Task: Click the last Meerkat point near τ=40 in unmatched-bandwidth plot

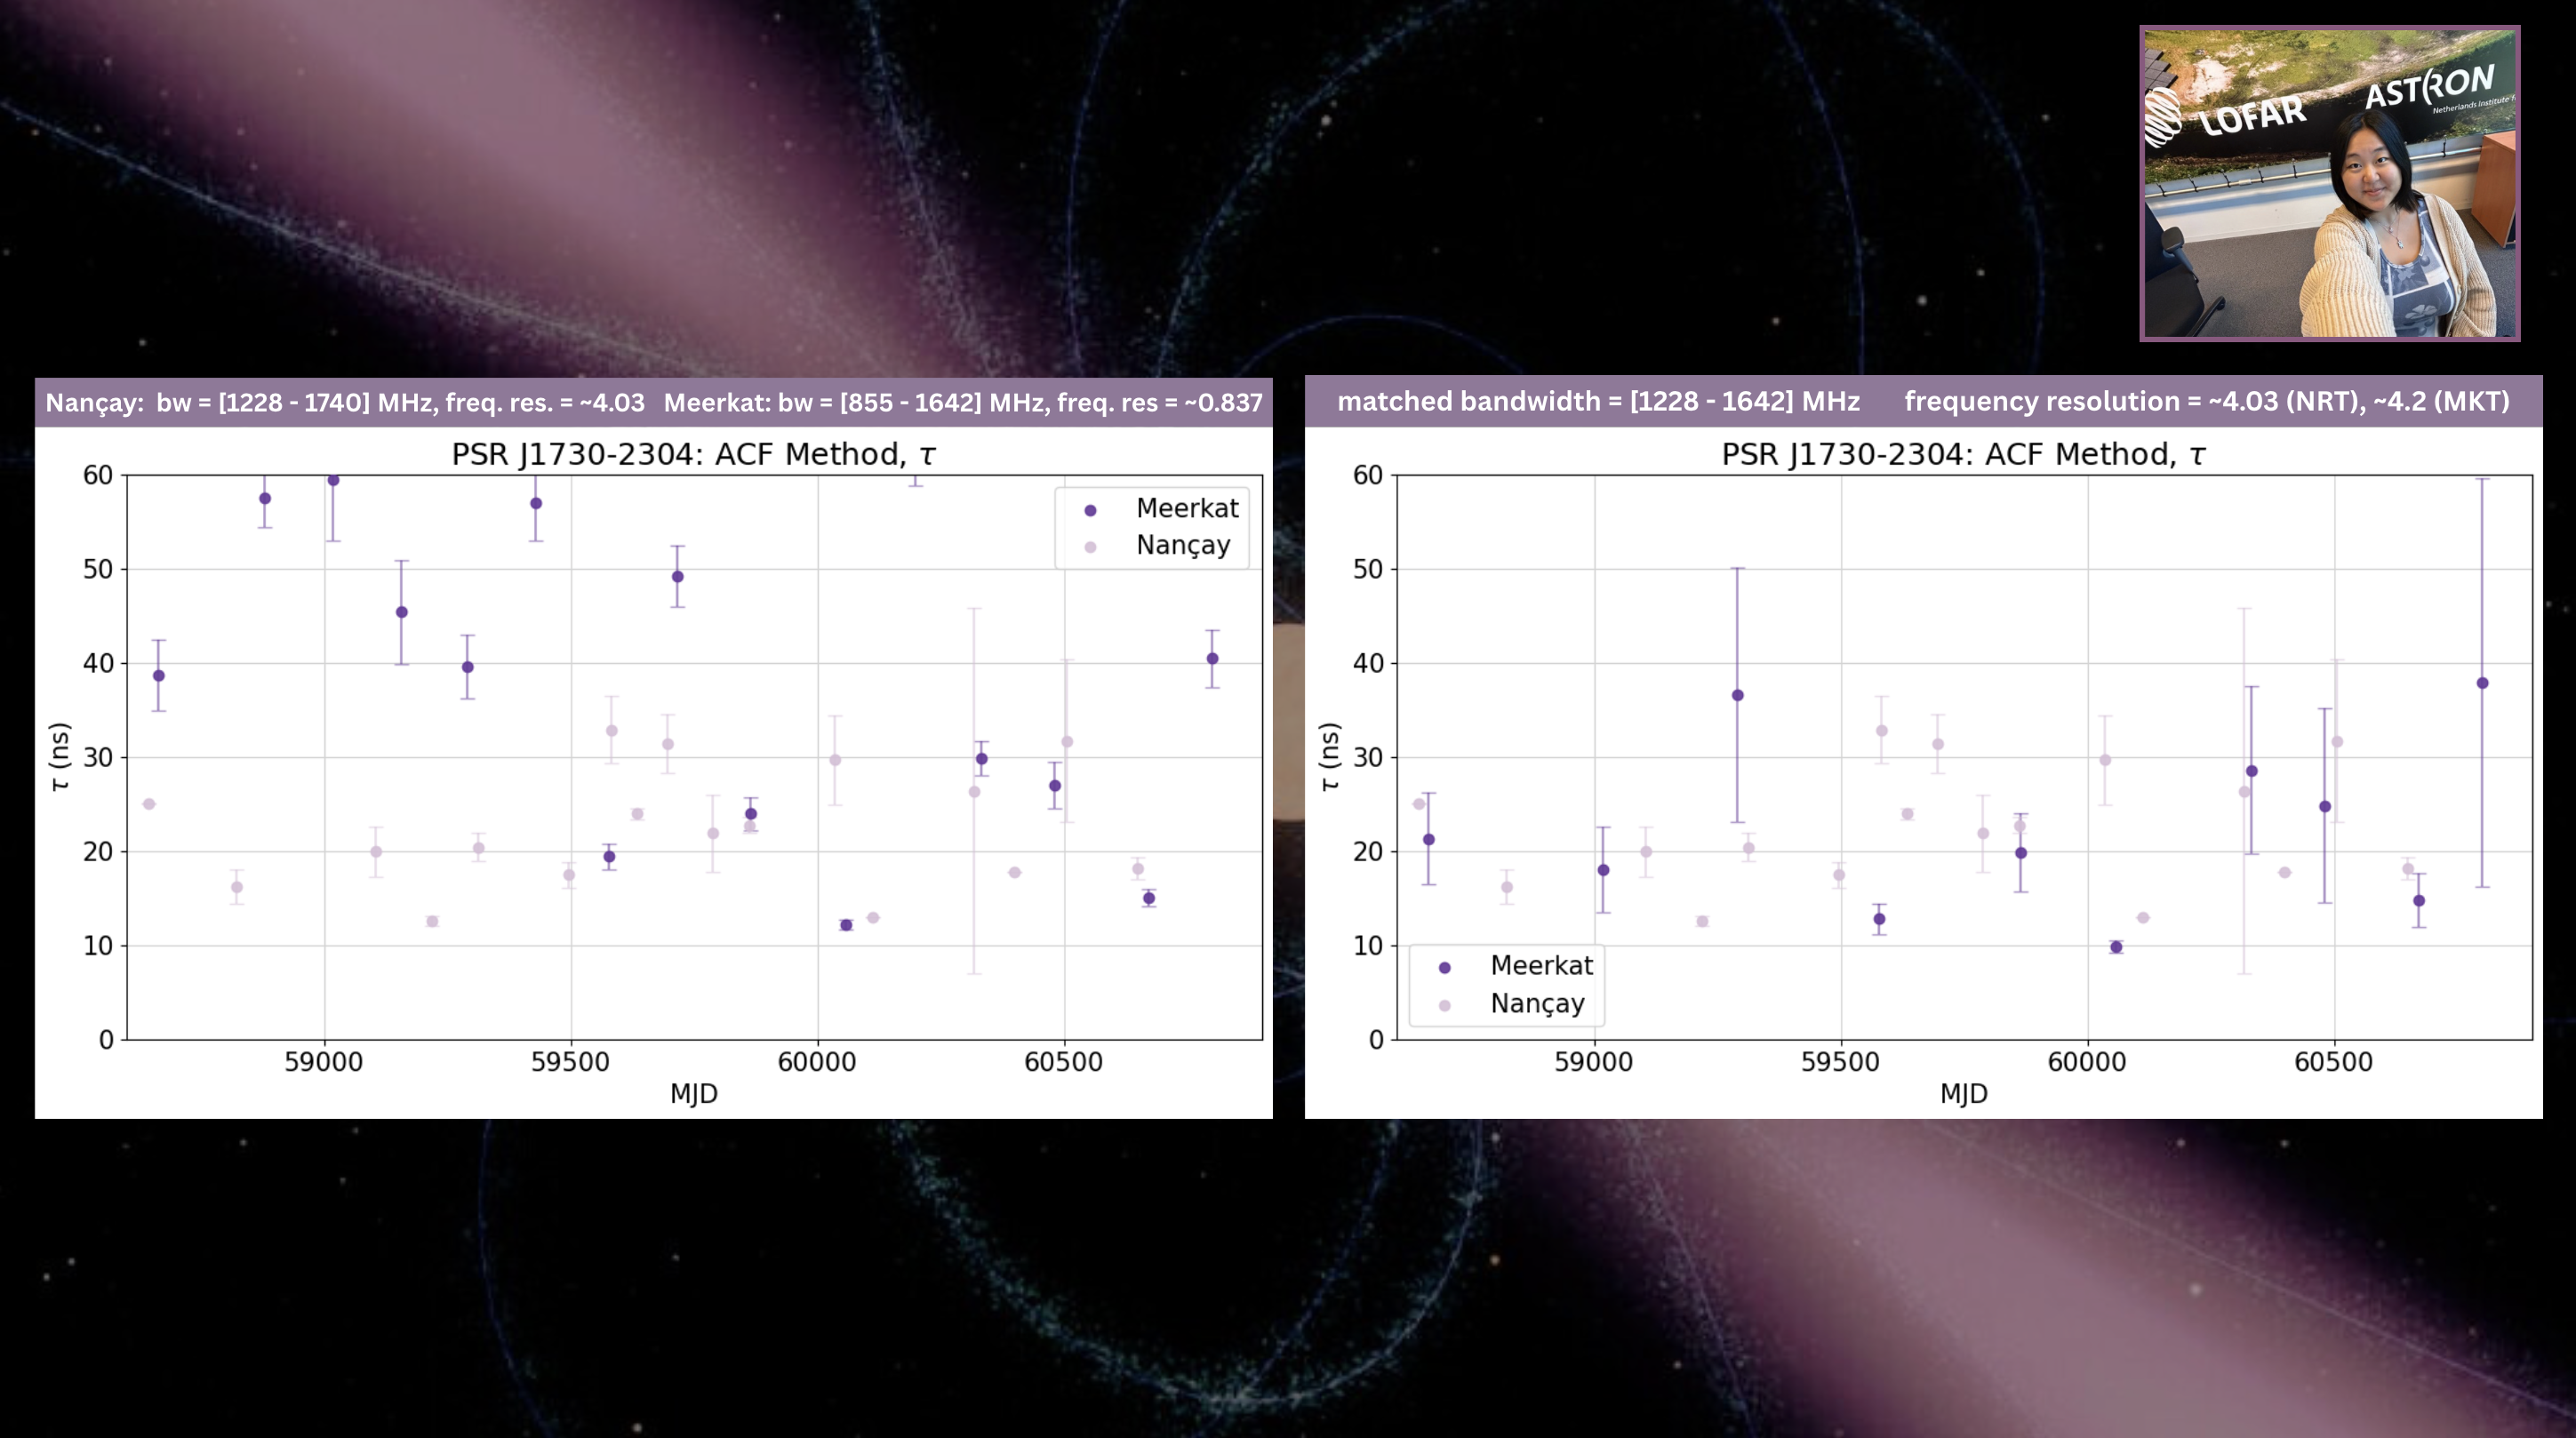Action: [x=1212, y=659]
